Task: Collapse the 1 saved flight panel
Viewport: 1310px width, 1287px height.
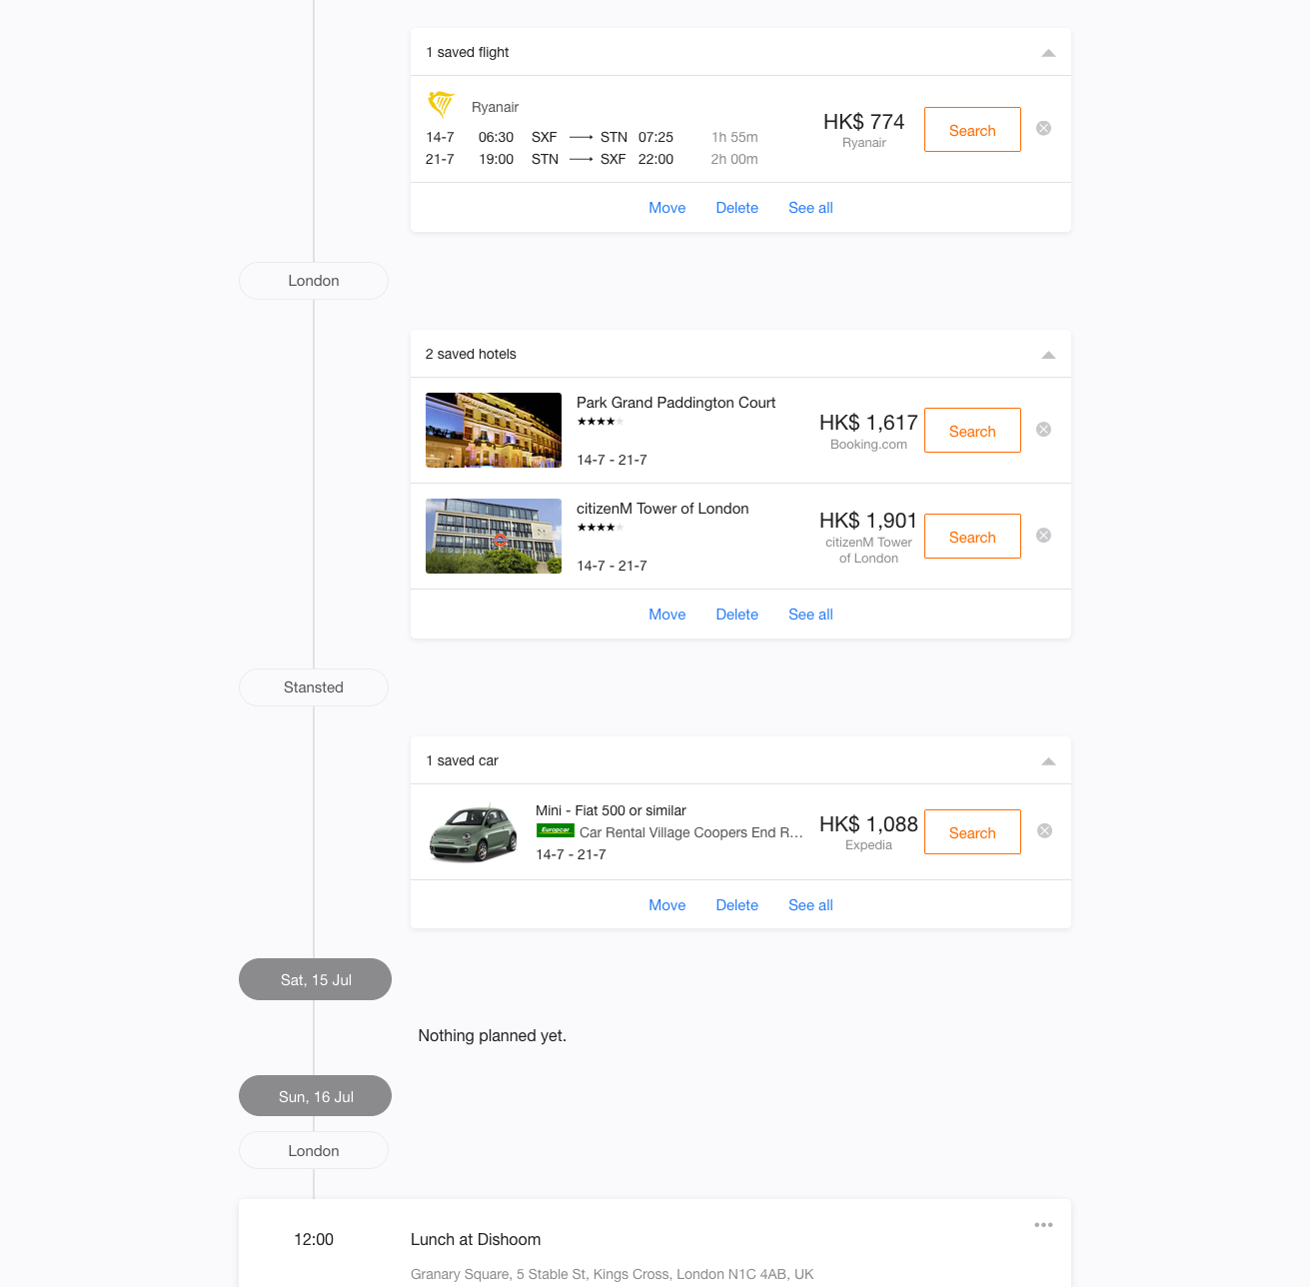Action: click(1048, 53)
